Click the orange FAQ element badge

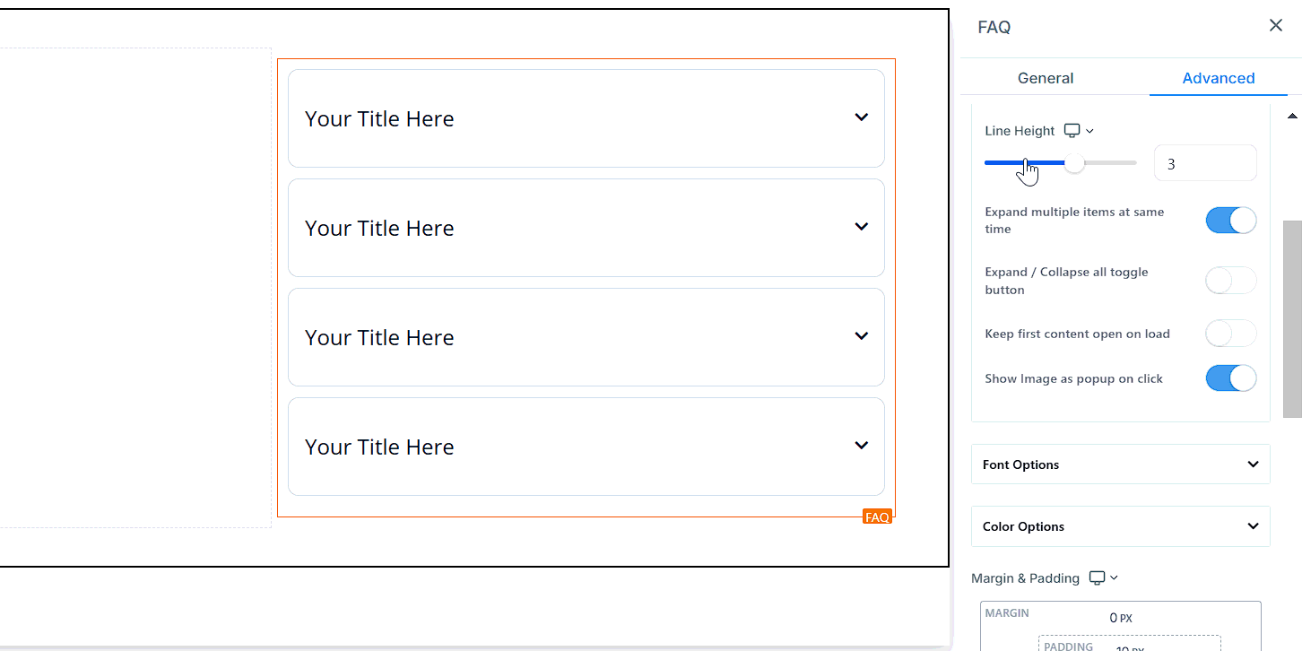click(x=877, y=516)
